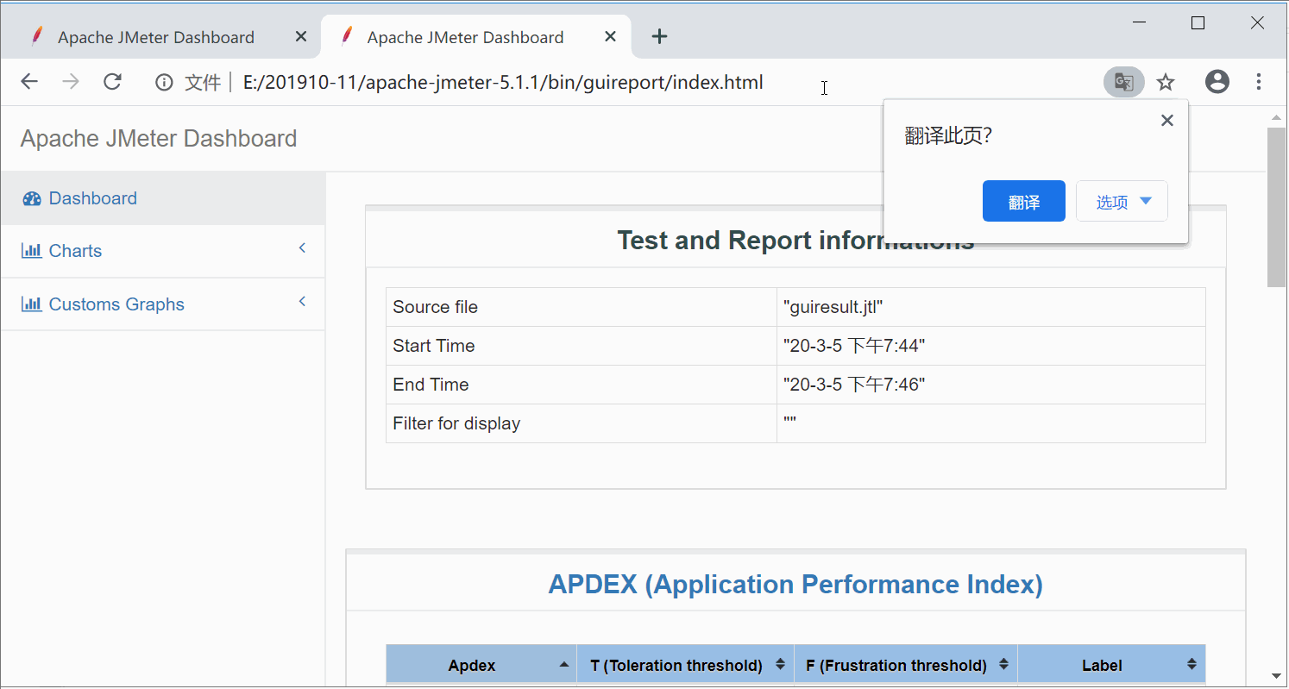Sort the table by the Label column

[1111, 665]
